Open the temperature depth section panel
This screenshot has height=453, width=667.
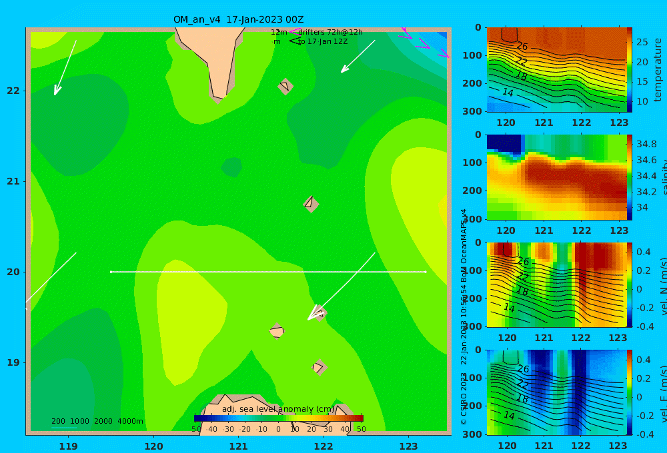pos(556,70)
